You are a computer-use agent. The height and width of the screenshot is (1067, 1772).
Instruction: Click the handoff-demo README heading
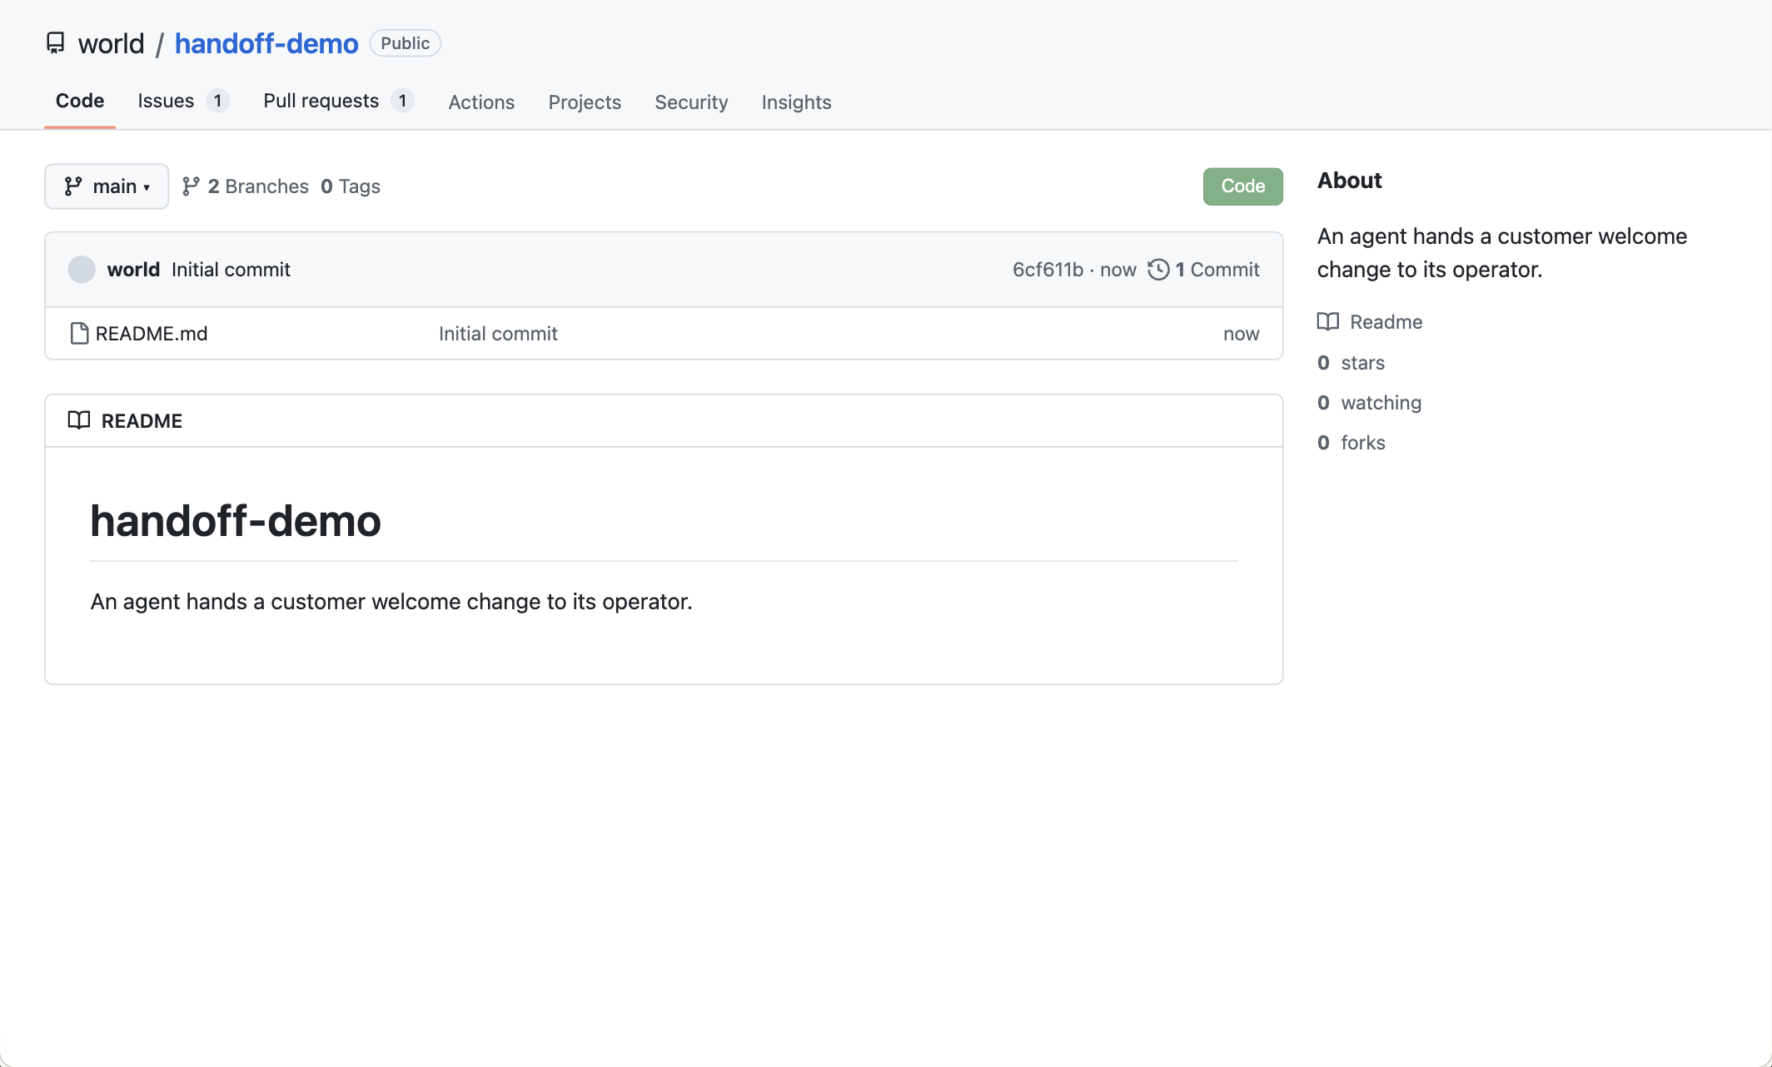(x=236, y=521)
